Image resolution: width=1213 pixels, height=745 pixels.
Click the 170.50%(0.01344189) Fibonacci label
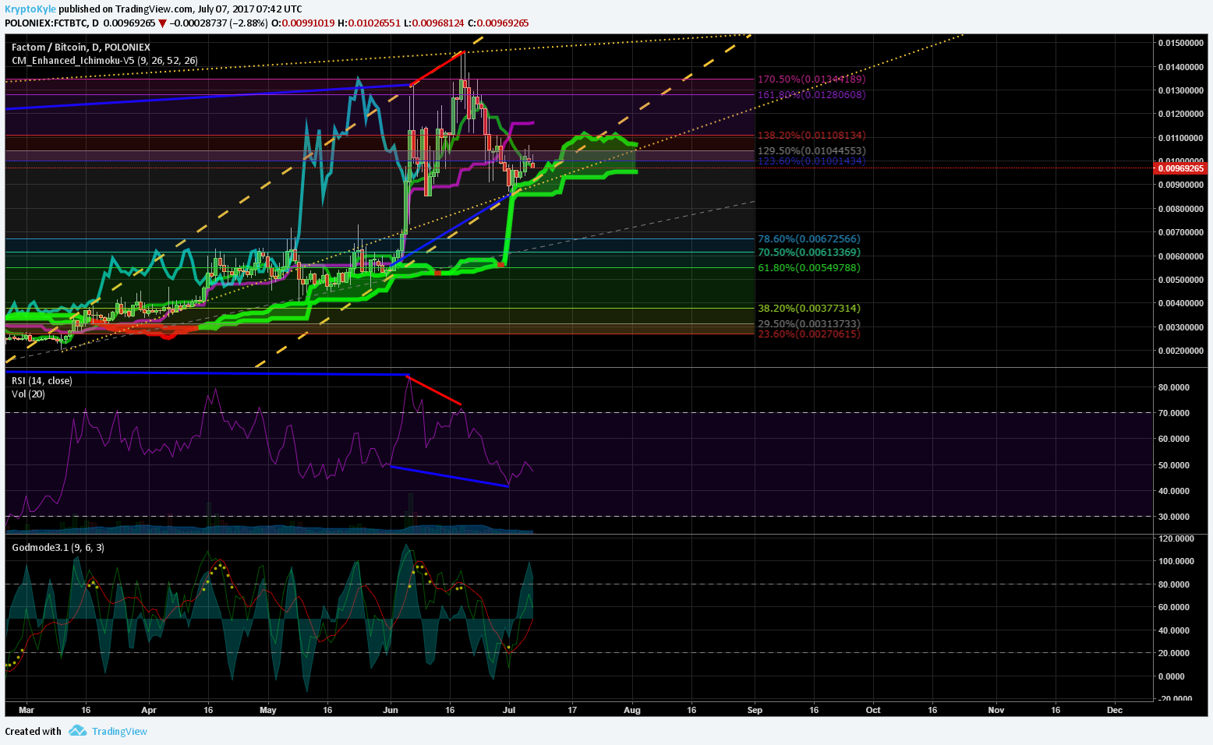[x=812, y=79]
